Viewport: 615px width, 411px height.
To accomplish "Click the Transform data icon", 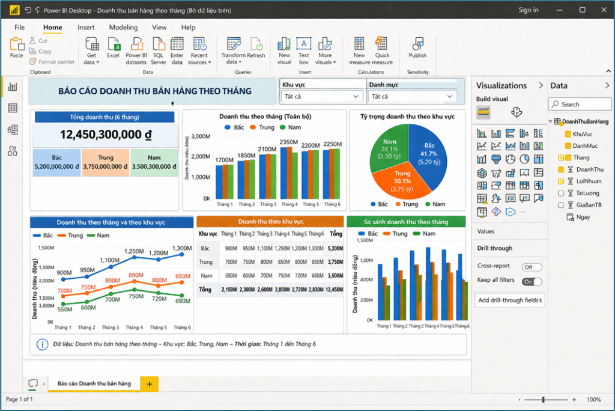I will coord(234,44).
